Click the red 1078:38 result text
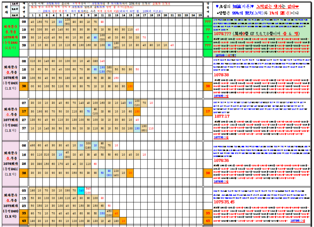 (221, 75)
